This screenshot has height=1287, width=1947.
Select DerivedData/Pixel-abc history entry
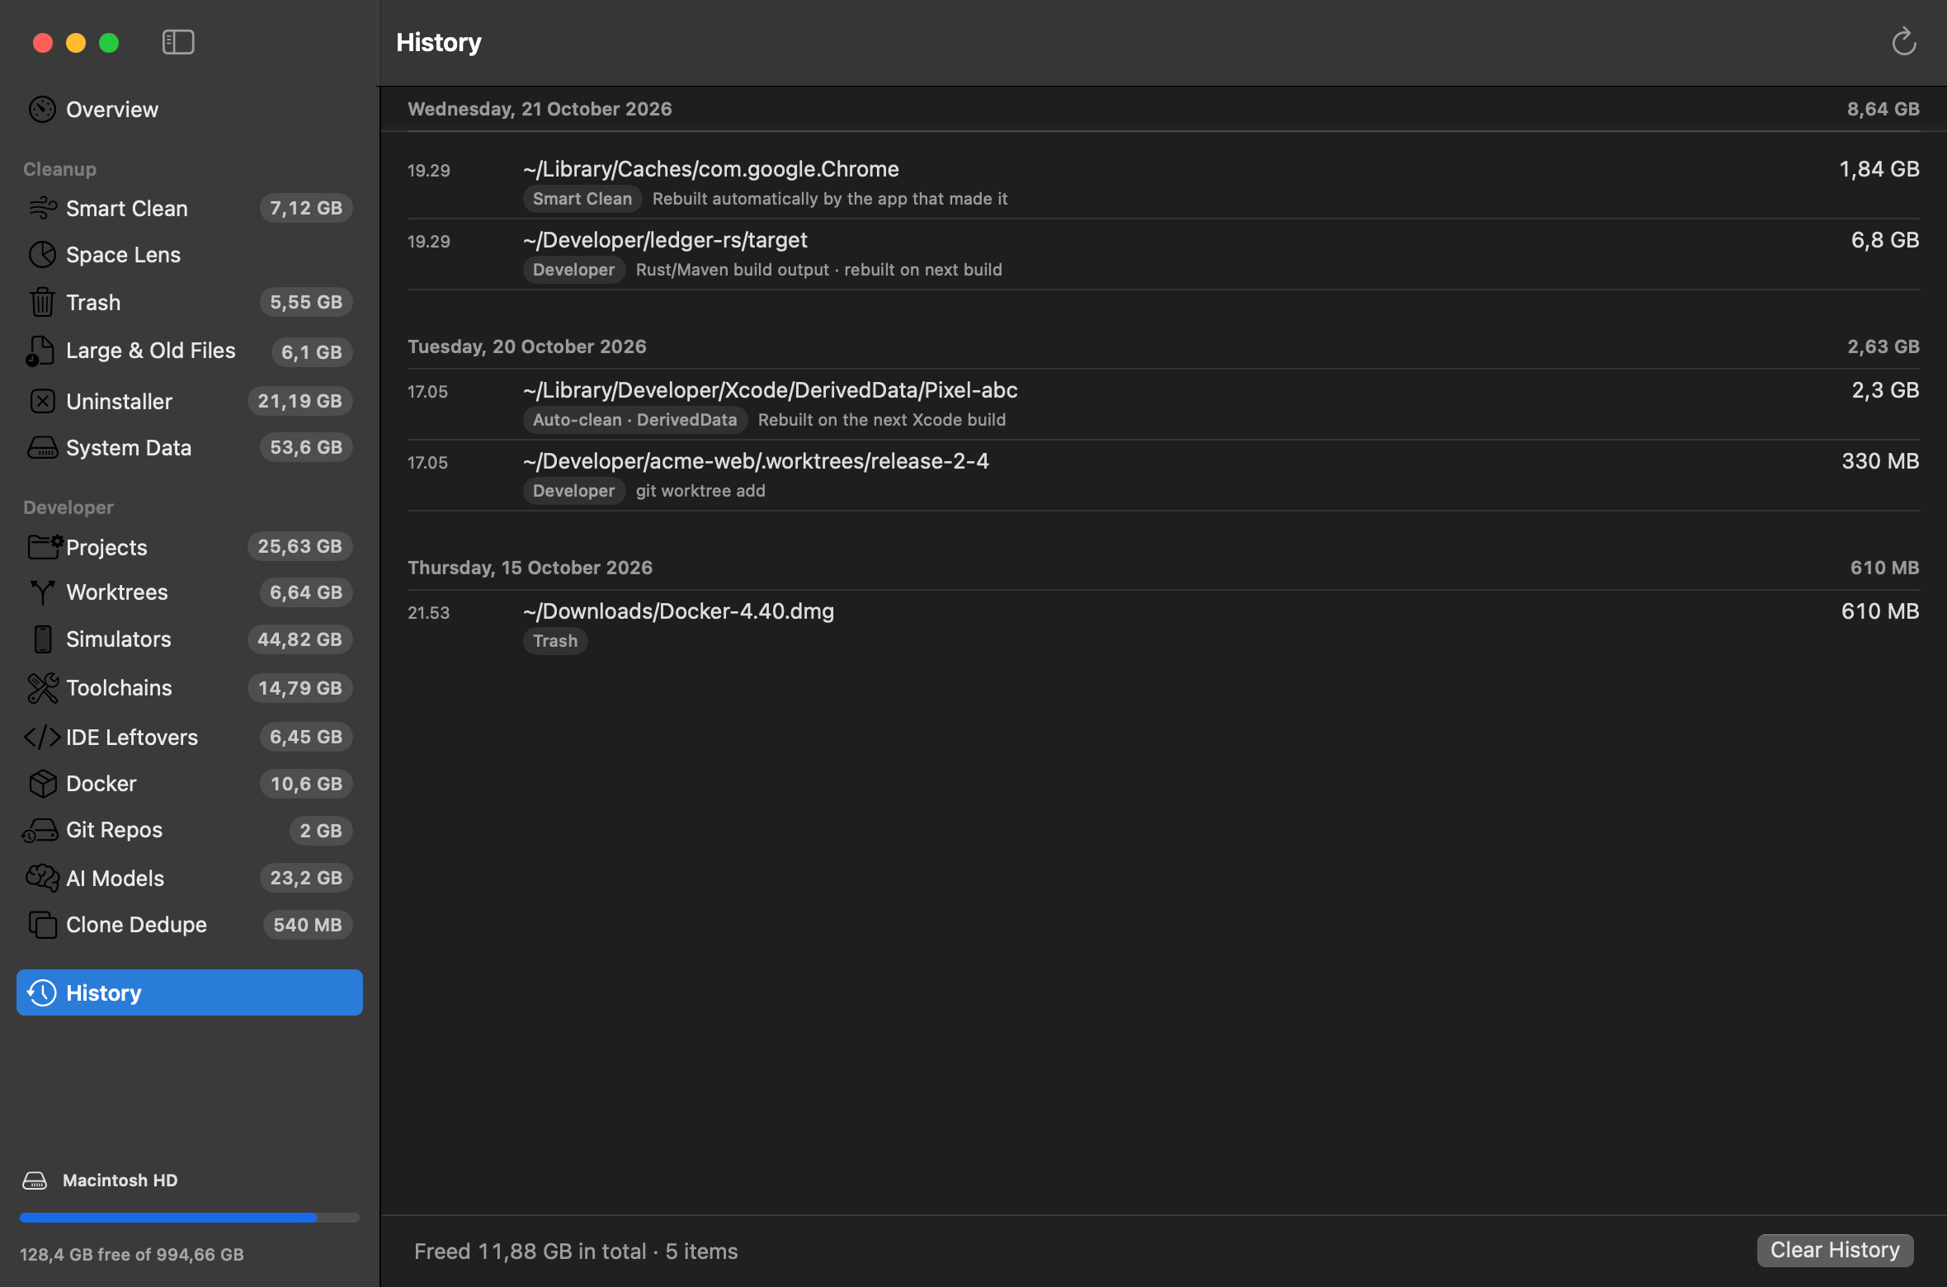(1163, 404)
